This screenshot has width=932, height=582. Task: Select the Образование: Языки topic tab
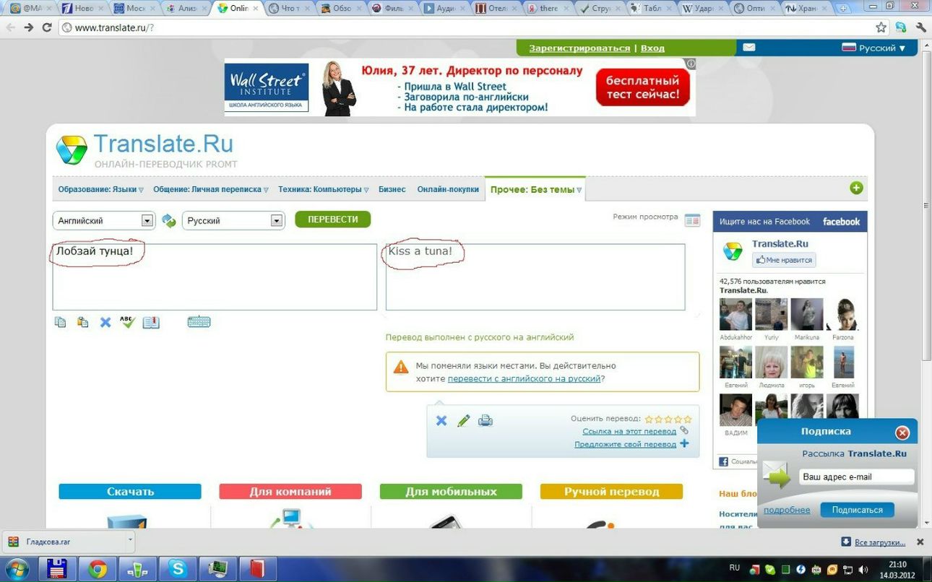[x=100, y=189]
